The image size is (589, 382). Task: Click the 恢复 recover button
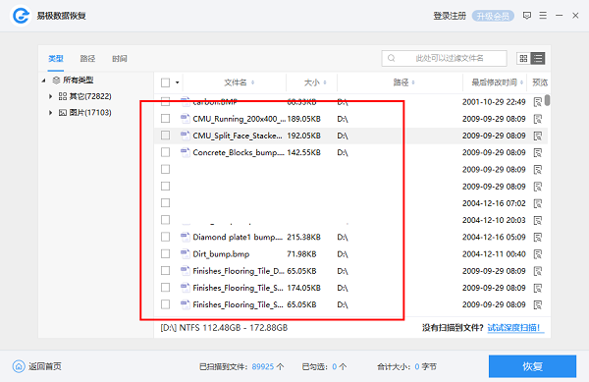[x=532, y=366]
